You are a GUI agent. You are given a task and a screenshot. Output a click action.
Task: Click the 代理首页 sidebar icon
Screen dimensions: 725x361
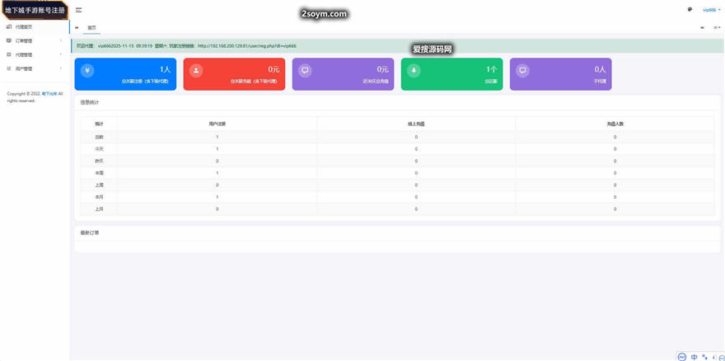click(x=9, y=27)
